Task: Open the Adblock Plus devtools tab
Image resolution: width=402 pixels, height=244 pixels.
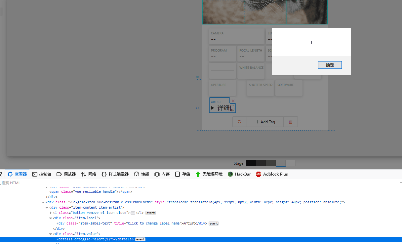Action: [272, 174]
